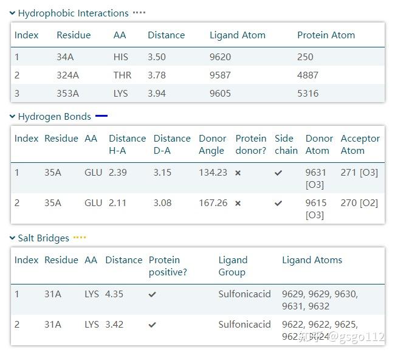The width and height of the screenshot is (395, 355).
Task: Click side chain checkmark in hydrogen bond row 1
Action: pos(278,173)
